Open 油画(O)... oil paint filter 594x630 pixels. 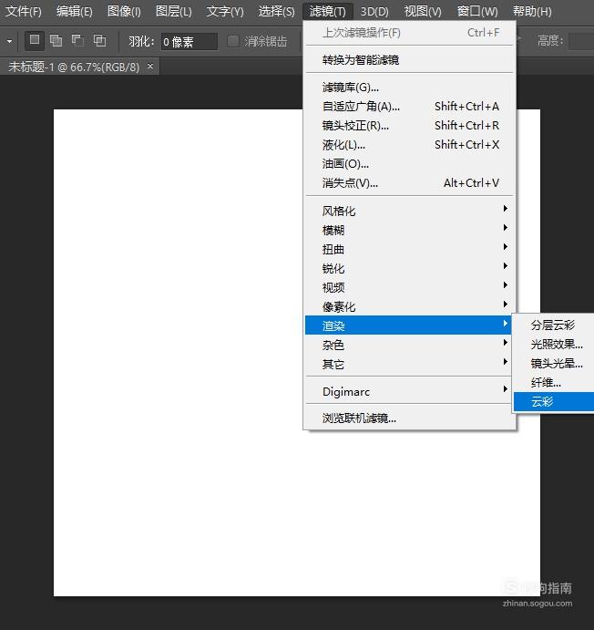click(409, 164)
